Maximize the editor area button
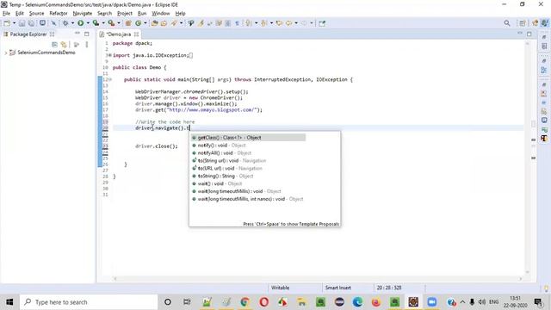This screenshot has height=310, width=551. pyautogui.click(x=529, y=34)
